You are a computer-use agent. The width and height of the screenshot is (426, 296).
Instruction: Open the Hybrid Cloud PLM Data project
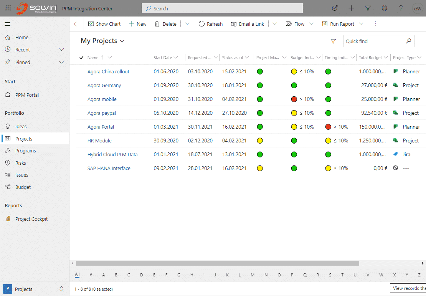tap(112, 154)
